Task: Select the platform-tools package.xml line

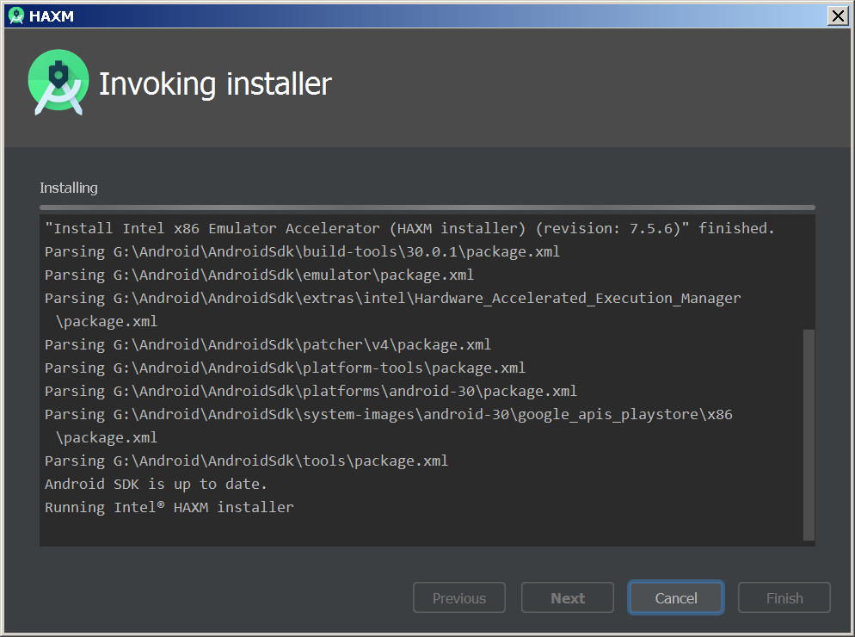Action: tap(286, 368)
